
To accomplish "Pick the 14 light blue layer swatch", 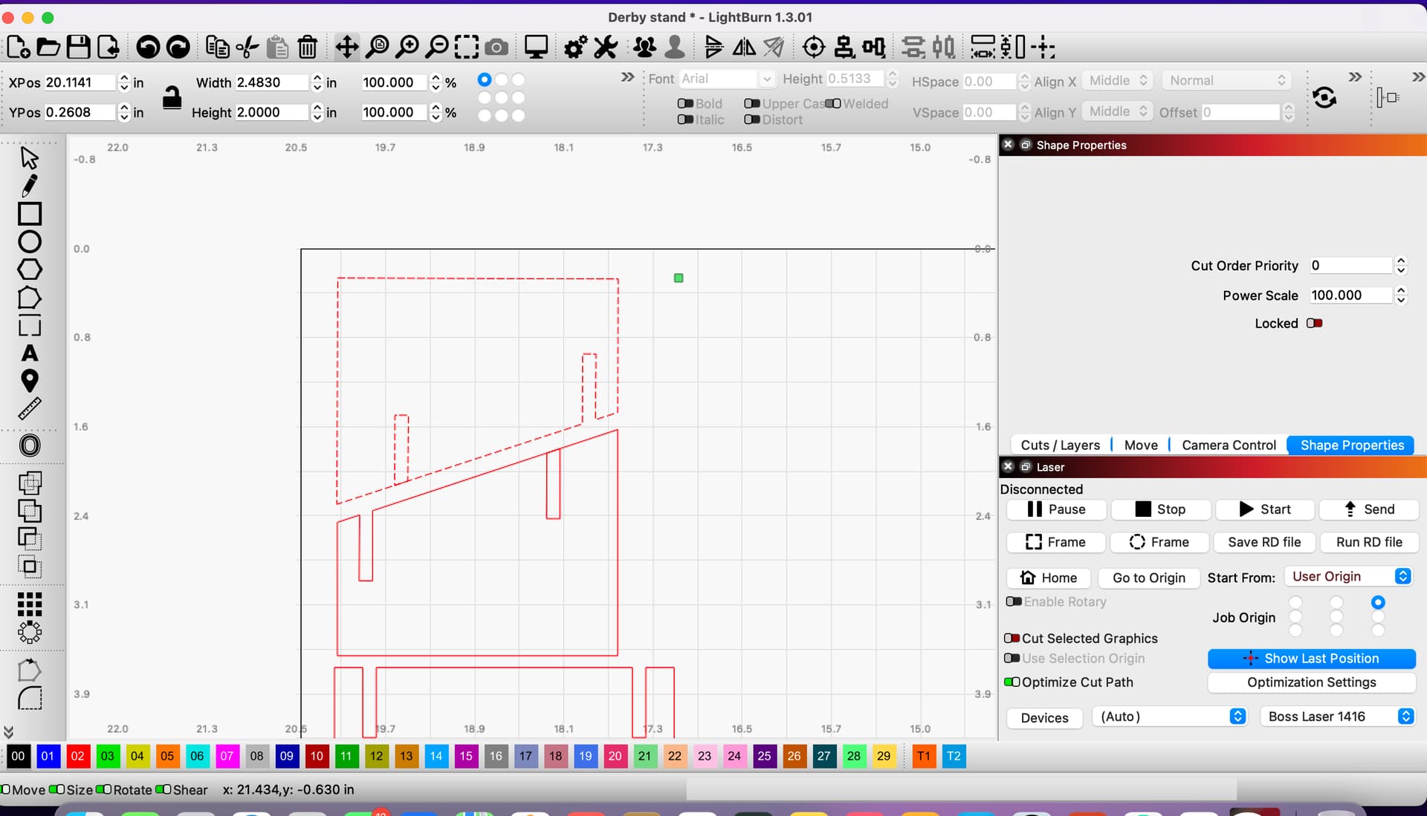I will [436, 756].
